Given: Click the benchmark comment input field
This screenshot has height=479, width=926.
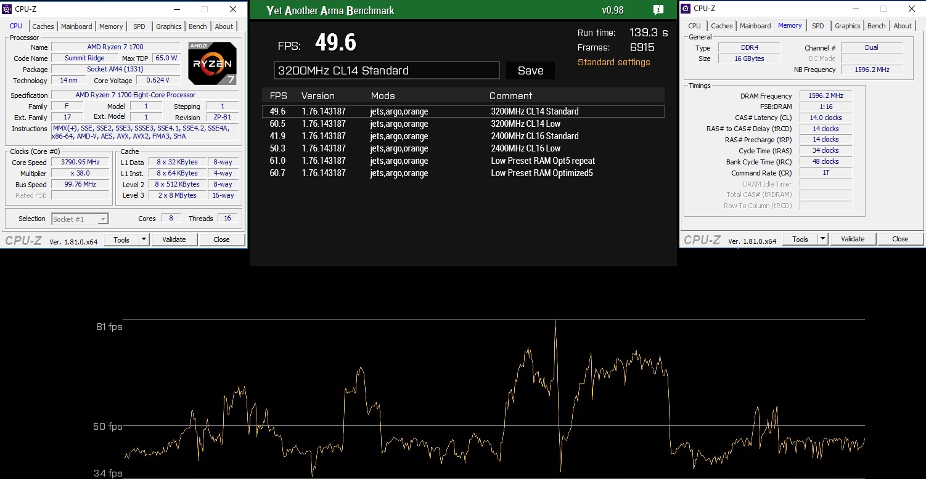Looking at the screenshot, I should coord(387,70).
